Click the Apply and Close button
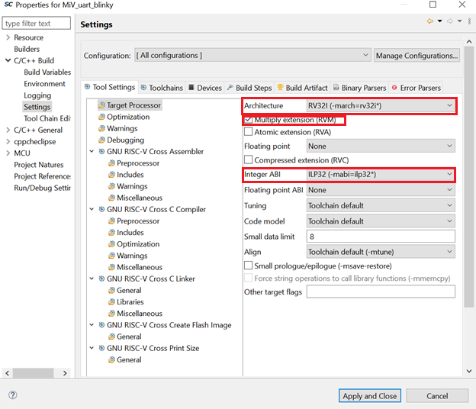The width and height of the screenshot is (476, 409). pos(369,396)
